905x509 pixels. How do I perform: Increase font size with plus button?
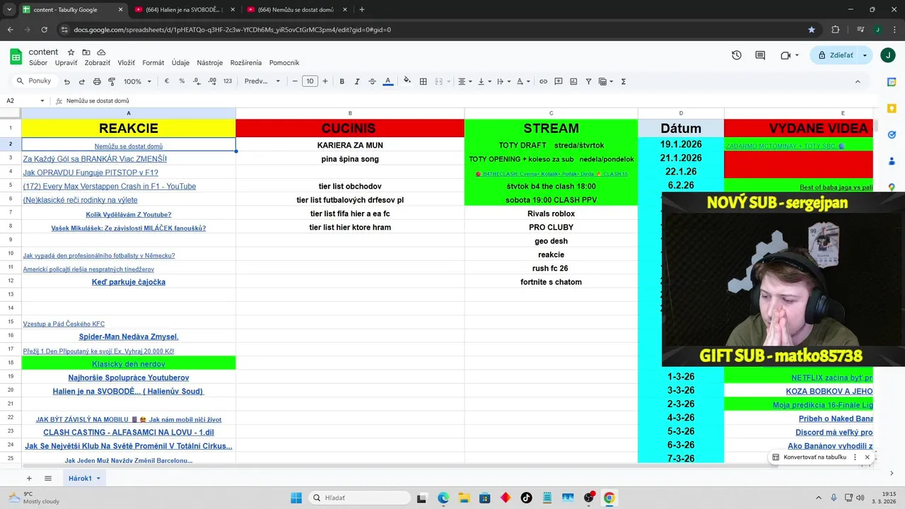coord(325,81)
